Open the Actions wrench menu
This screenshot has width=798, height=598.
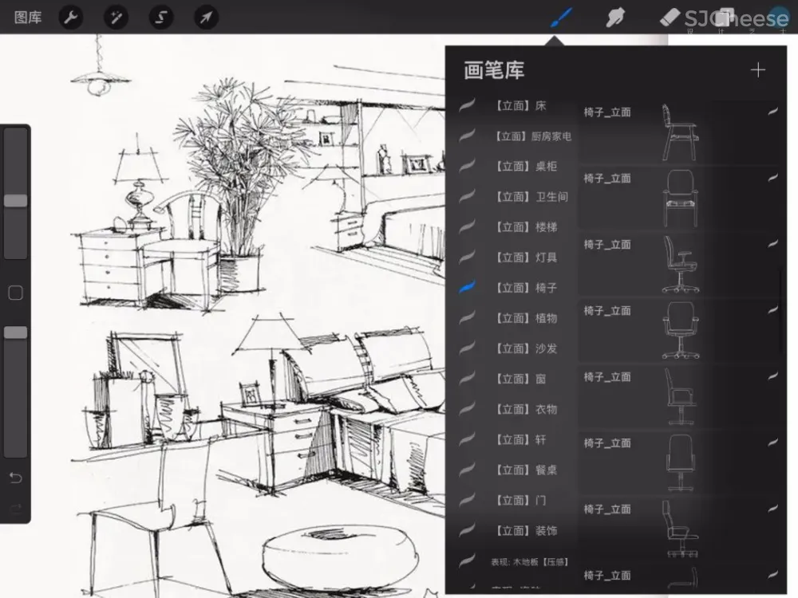[72, 18]
